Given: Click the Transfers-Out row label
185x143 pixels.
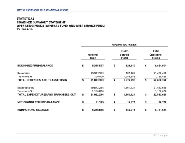Looking at the screenshot, I should pyautogui.click(x=26, y=91).
